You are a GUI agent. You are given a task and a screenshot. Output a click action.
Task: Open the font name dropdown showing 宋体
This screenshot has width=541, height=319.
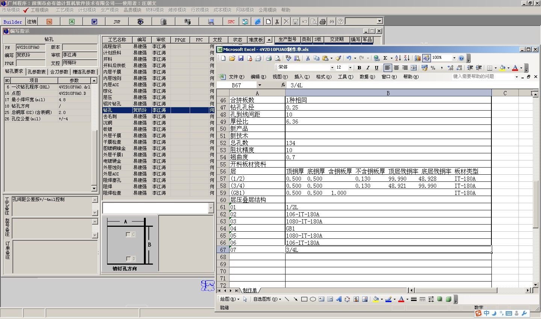tap(332, 68)
